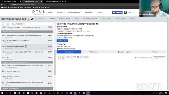Click the pencil edit icon button
169x95 pixels.
click(3, 24)
